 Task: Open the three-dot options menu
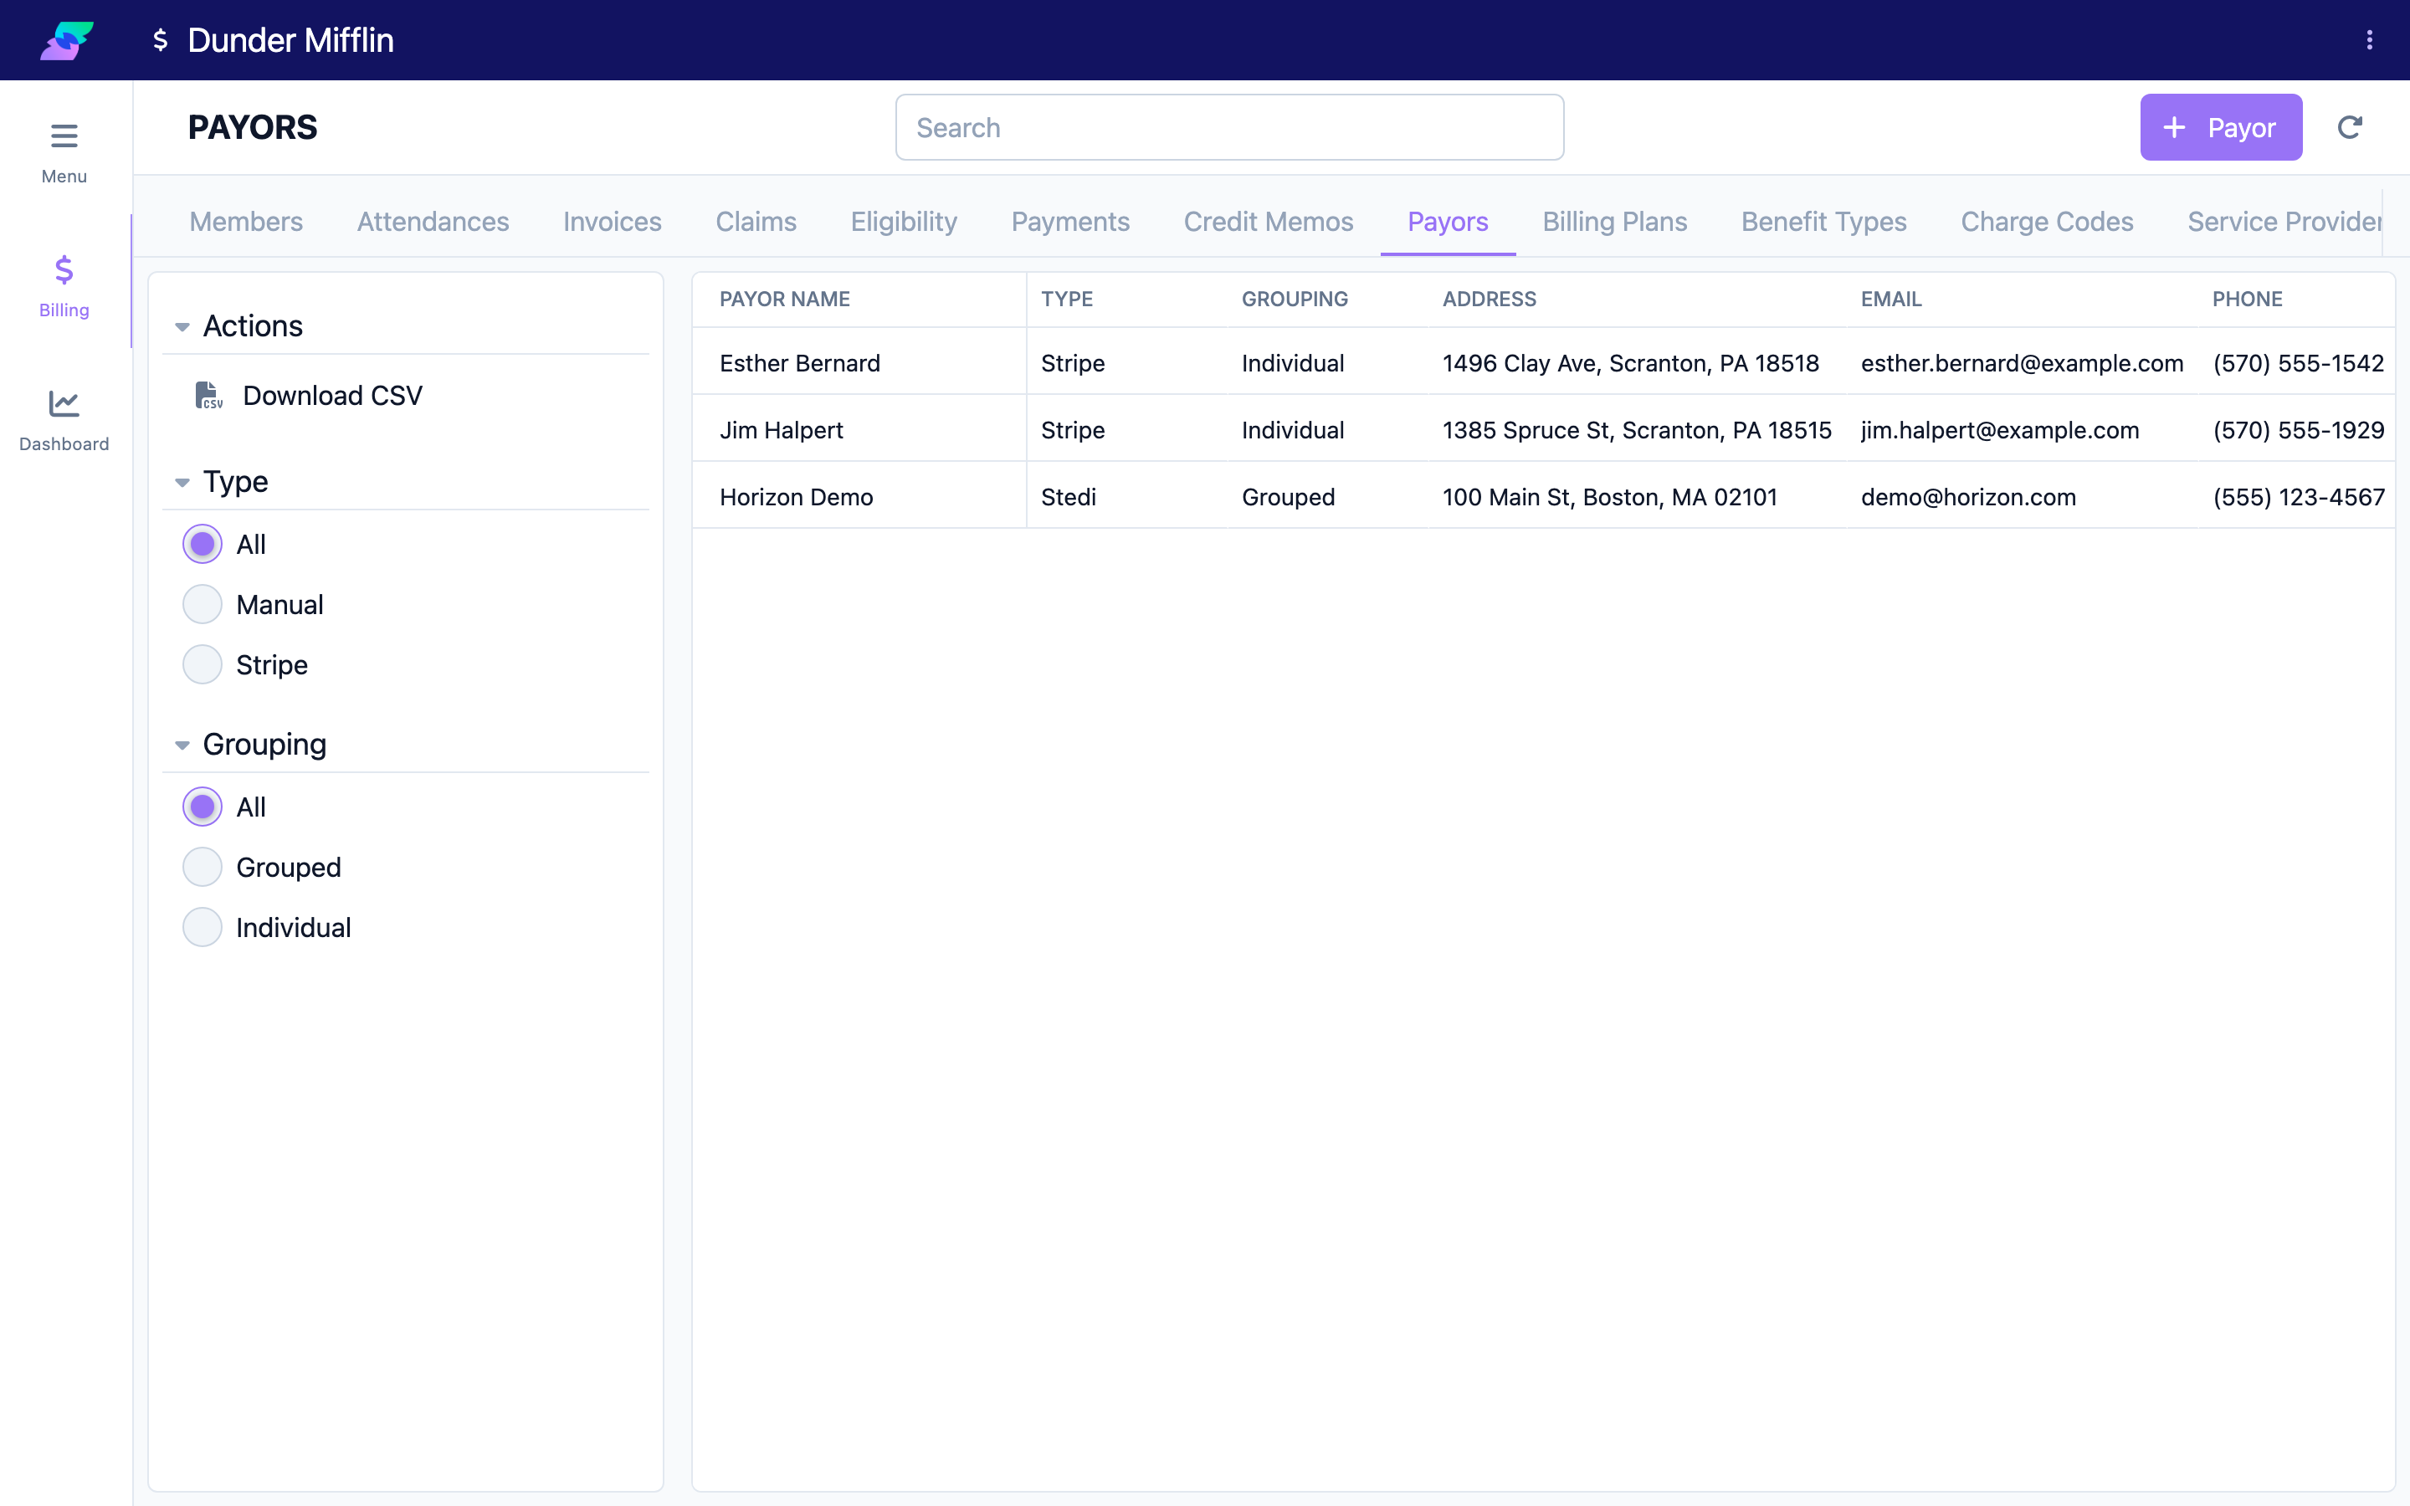click(x=2369, y=40)
